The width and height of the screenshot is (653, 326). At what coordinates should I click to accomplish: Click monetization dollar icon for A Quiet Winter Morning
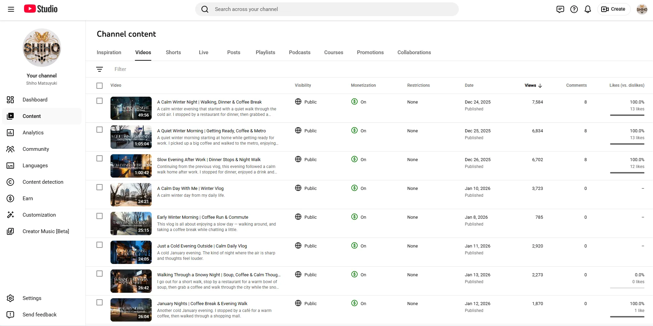[354, 131]
